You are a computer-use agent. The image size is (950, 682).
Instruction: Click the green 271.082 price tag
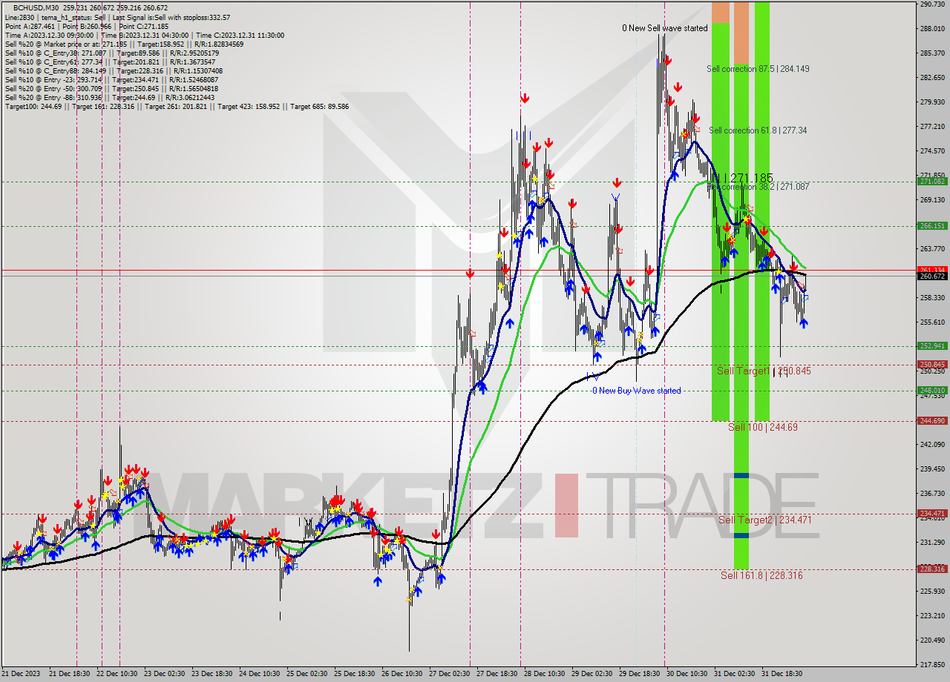point(932,182)
